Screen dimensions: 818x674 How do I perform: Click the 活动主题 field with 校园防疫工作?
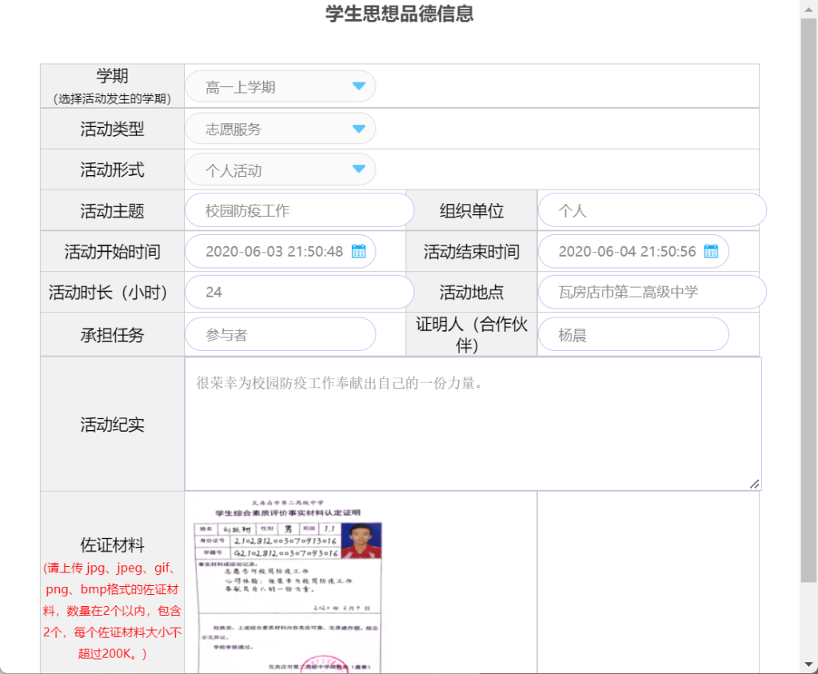tap(298, 210)
